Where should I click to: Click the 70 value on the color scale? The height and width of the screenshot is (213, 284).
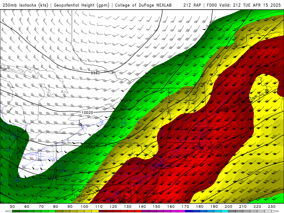[x=41, y=207]
